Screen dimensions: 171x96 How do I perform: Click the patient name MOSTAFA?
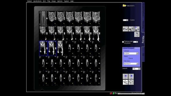[x=131, y=6]
